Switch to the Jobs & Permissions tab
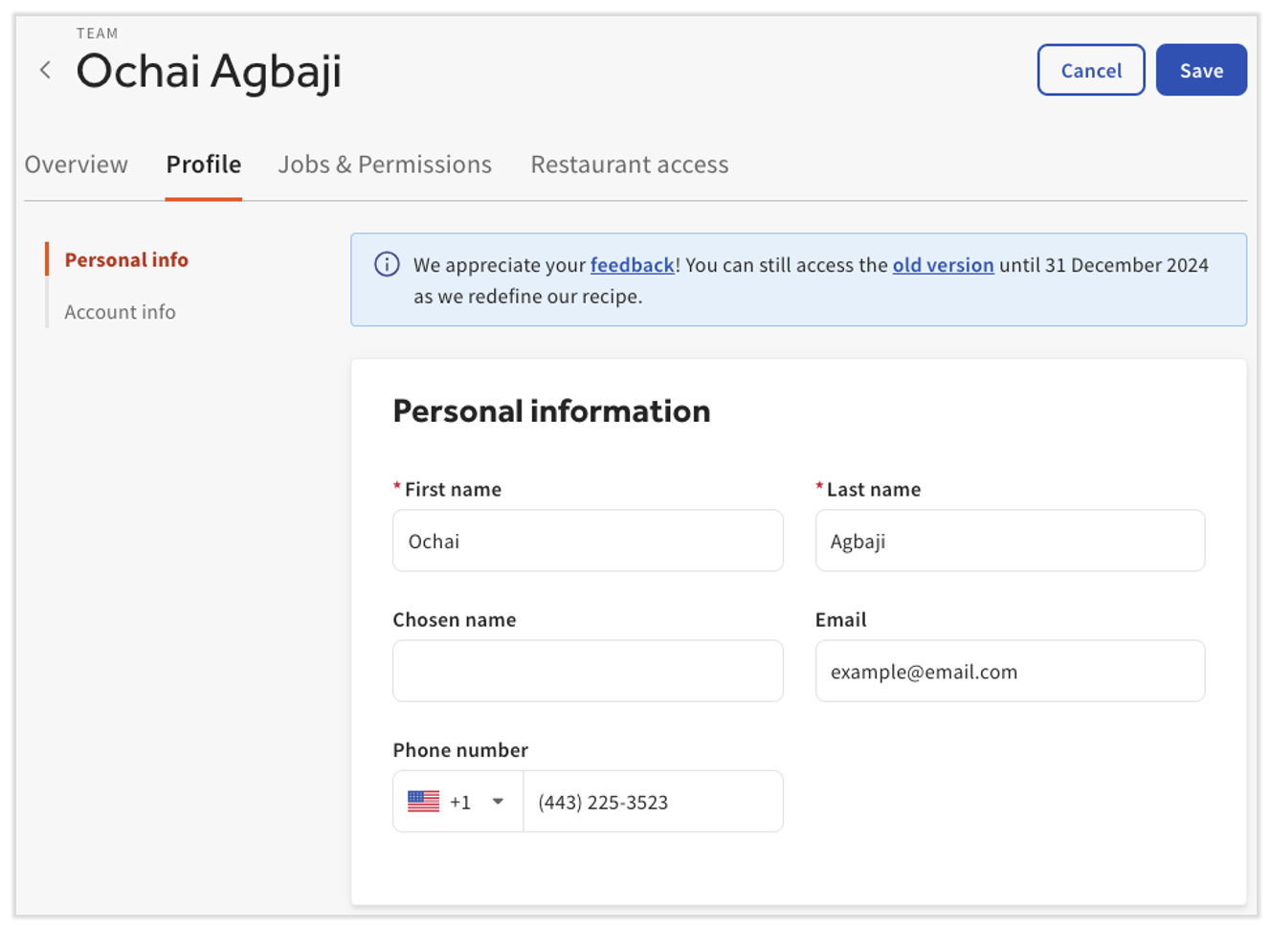The image size is (1271, 930). (385, 164)
